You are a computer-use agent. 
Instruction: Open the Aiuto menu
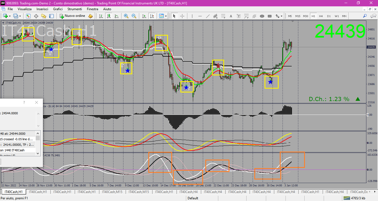click(107, 9)
